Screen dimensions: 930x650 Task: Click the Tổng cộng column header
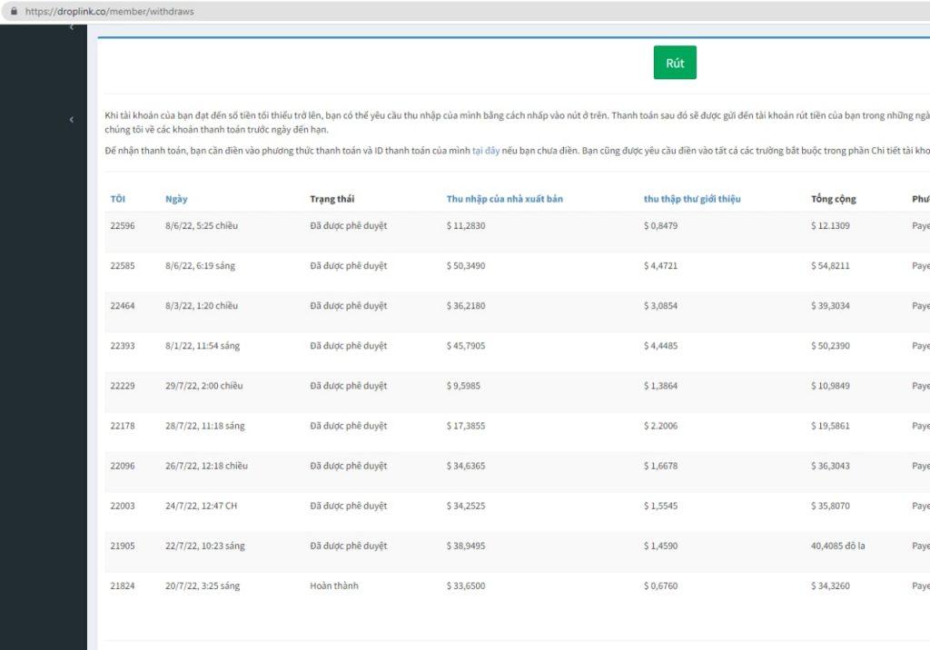pyautogui.click(x=828, y=198)
